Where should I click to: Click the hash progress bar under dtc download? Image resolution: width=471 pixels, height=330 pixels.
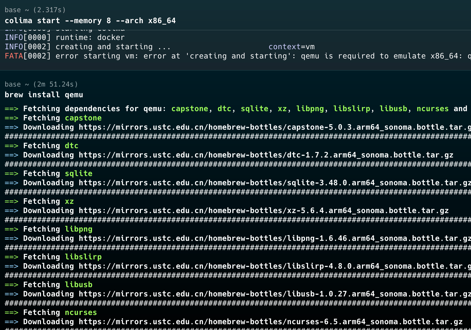click(238, 164)
